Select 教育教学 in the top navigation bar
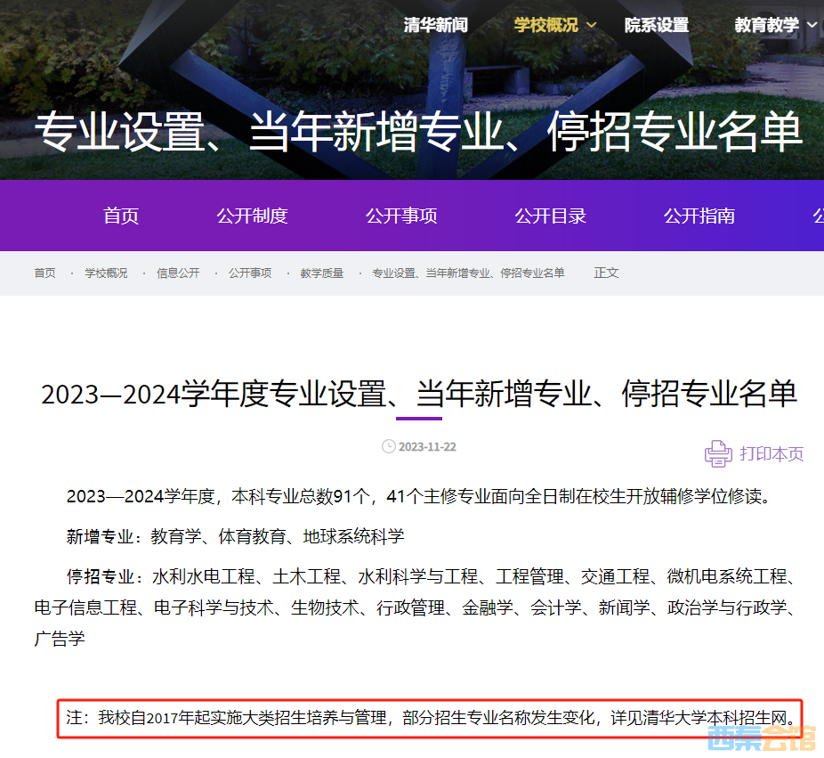824x758 pixels. 766,25
